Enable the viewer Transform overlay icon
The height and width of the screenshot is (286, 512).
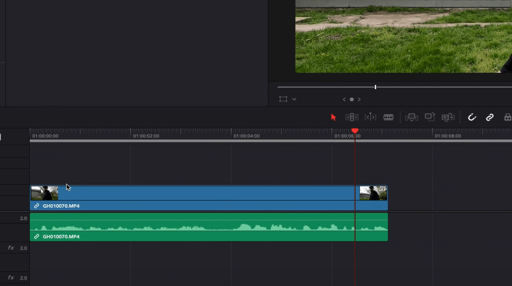[x=283, y=99]
